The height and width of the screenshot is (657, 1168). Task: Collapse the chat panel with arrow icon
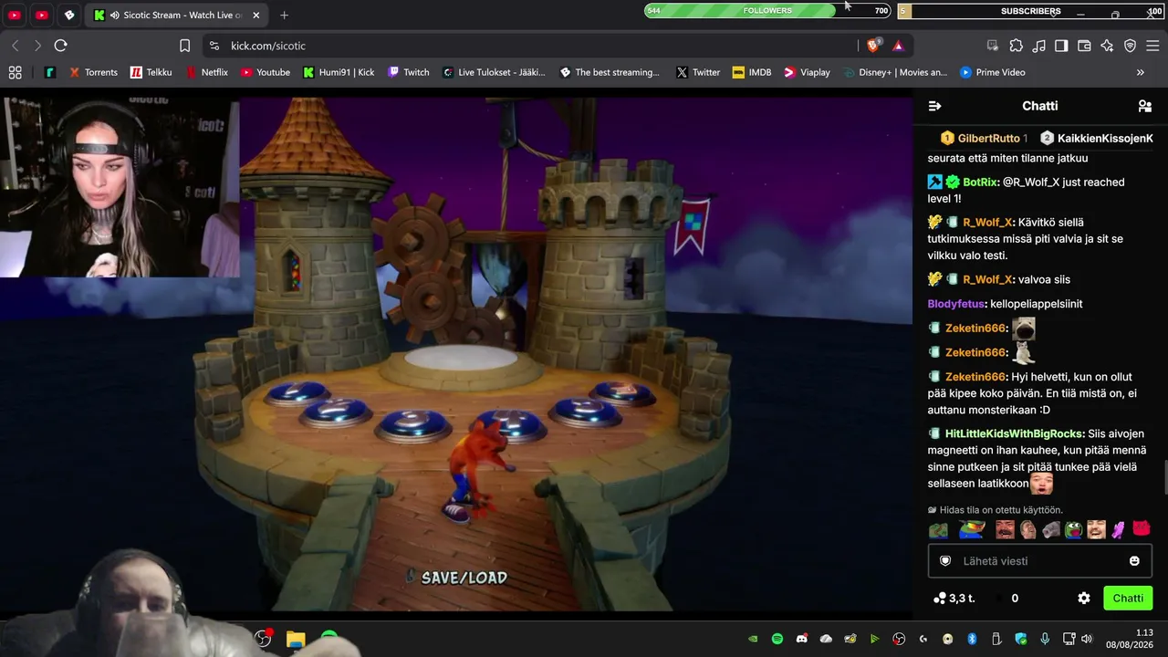click(934, 106)
